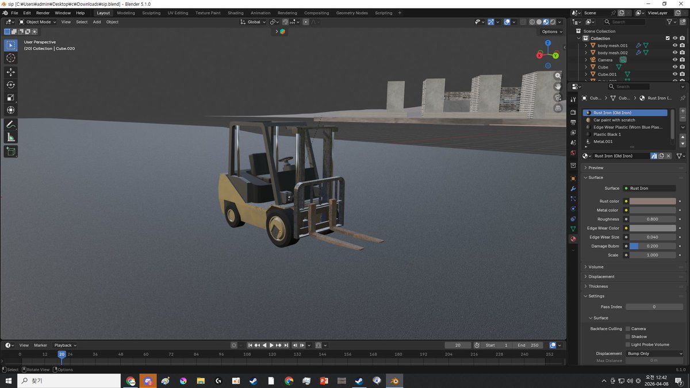Image resolution: width=690 pixels, height=388 pixels.
Task: Open the Physics properties tab
Action: (x=573, y=209)
